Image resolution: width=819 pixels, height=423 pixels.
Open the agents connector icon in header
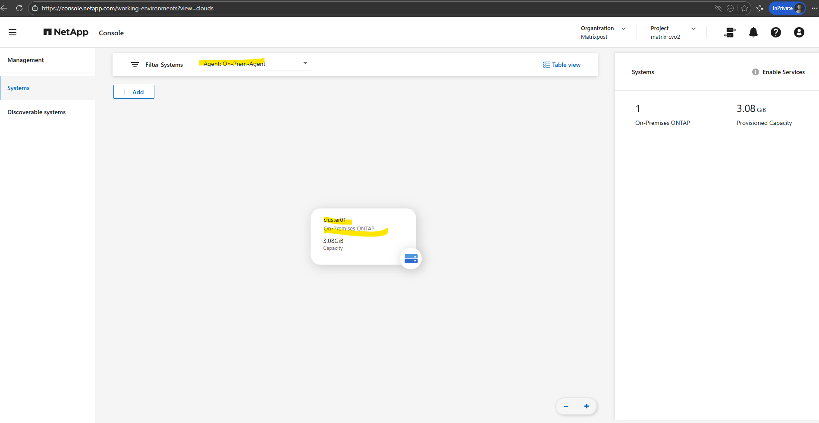(730, 32)
